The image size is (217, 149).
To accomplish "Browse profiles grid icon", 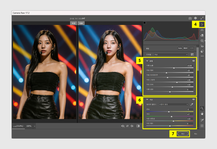I will [192, 55].
